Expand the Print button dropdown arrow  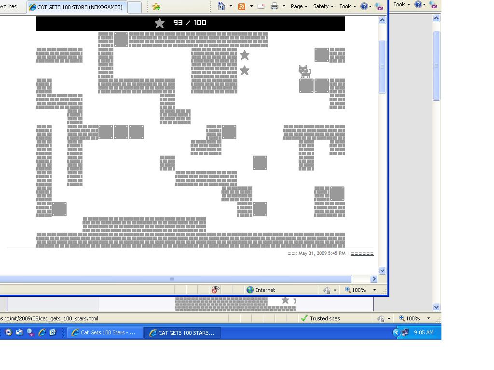coord(284,6)
